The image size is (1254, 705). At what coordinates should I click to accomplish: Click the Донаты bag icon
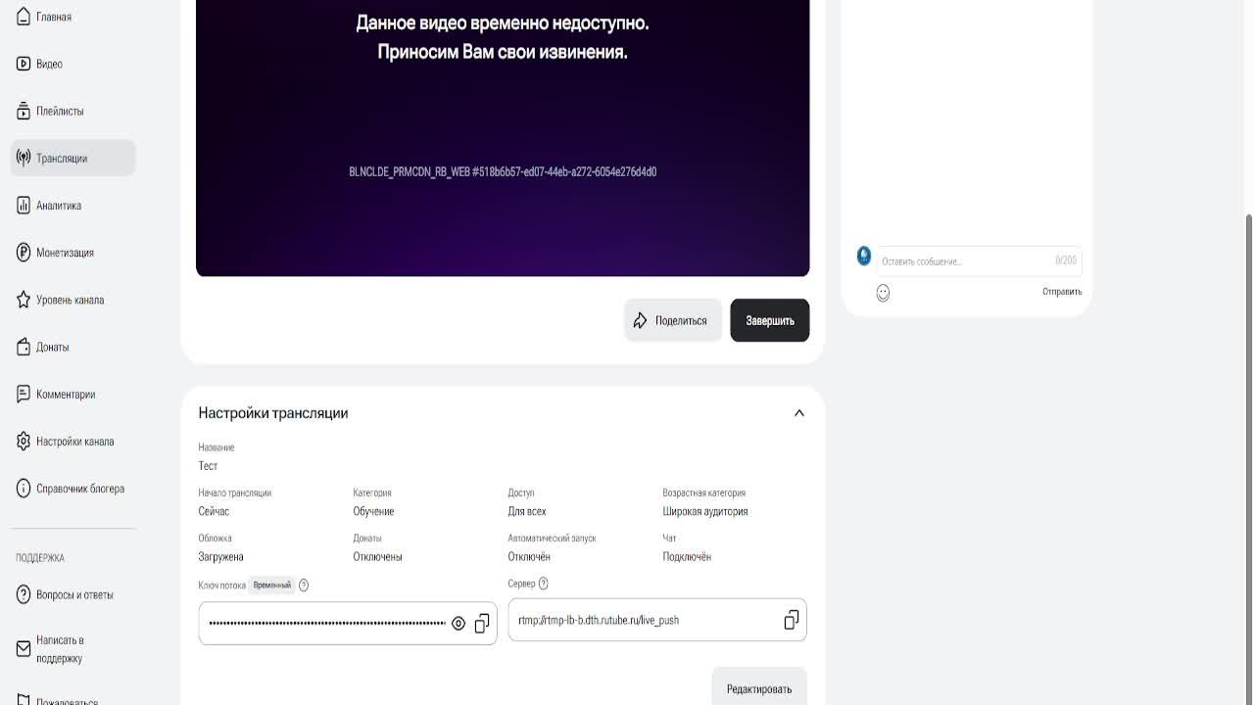tap(24, 347)
